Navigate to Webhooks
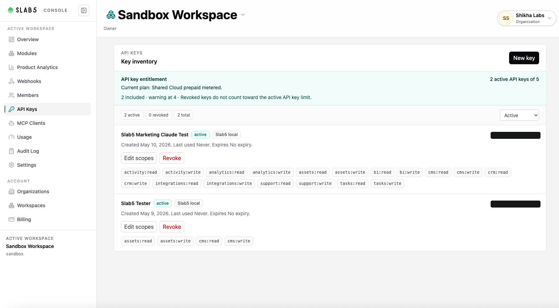 tap(47, 81)
